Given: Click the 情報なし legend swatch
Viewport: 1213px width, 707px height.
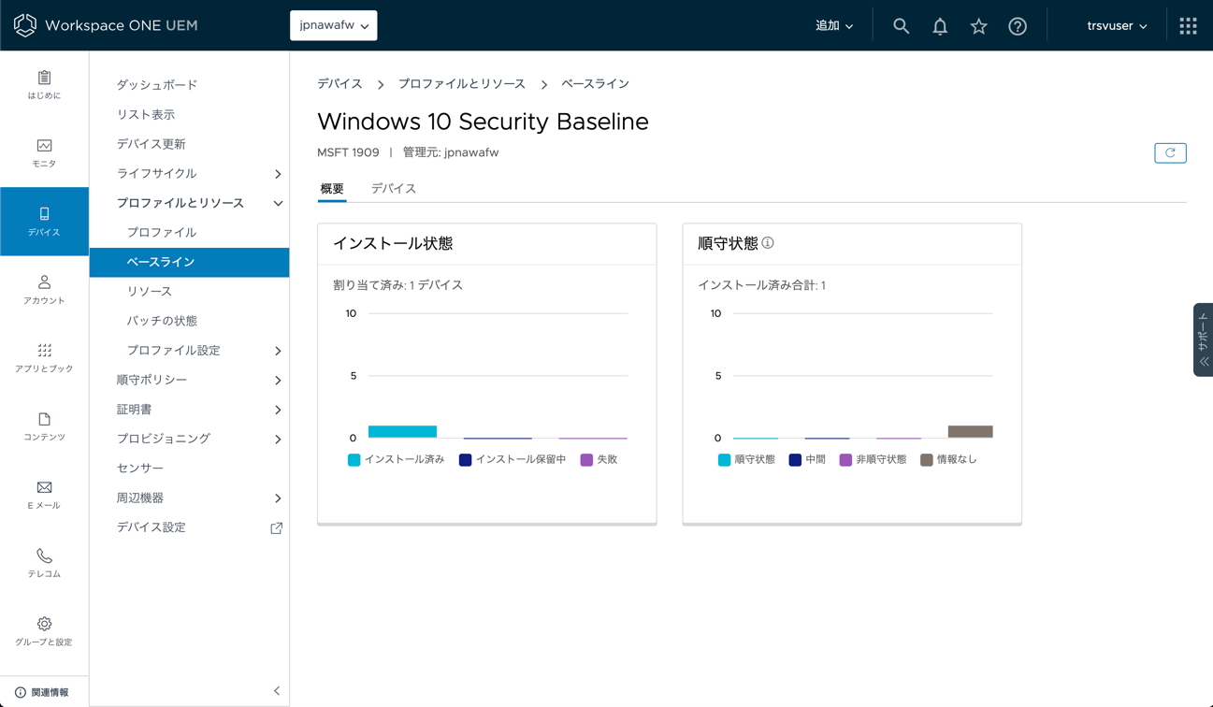Looking at the screenshot, I should coord(927,460).
